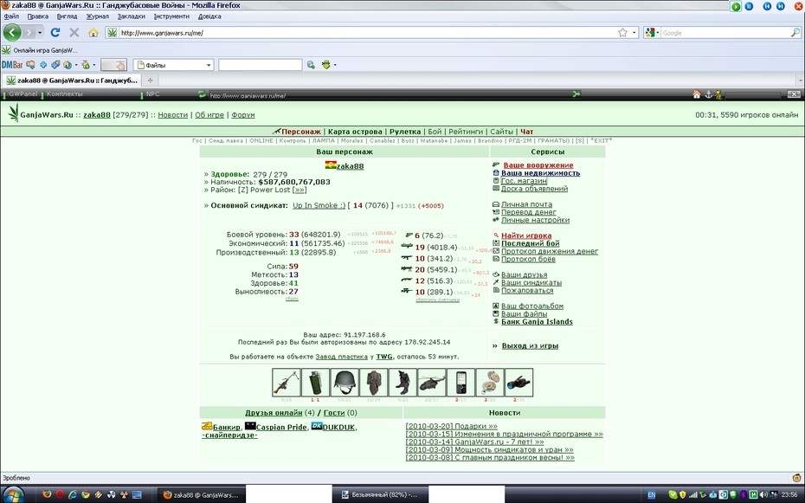
Task: Open Ваше вооружение link
Action: (538, 165)
